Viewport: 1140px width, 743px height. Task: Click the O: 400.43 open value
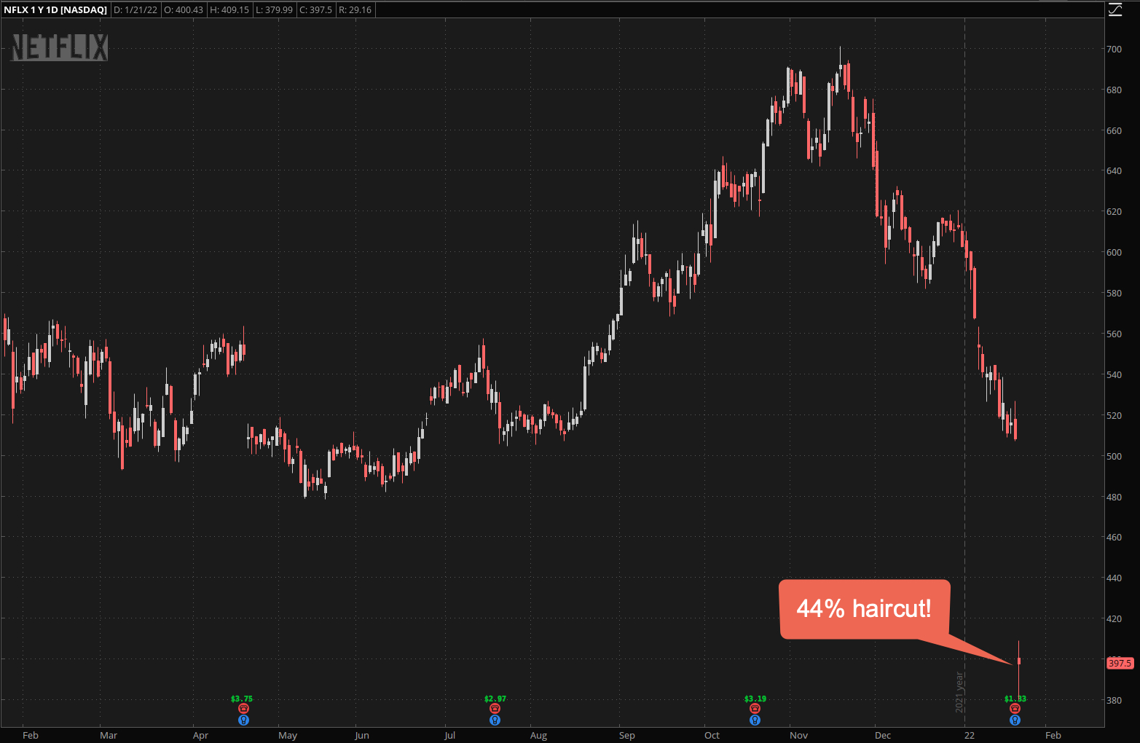pyautogui.click(x=184, y=10)
